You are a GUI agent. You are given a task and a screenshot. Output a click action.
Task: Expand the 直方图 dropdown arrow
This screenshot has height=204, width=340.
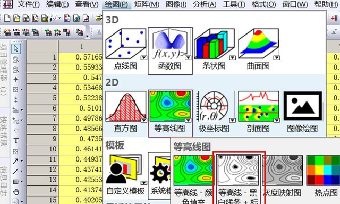(144, 120)
